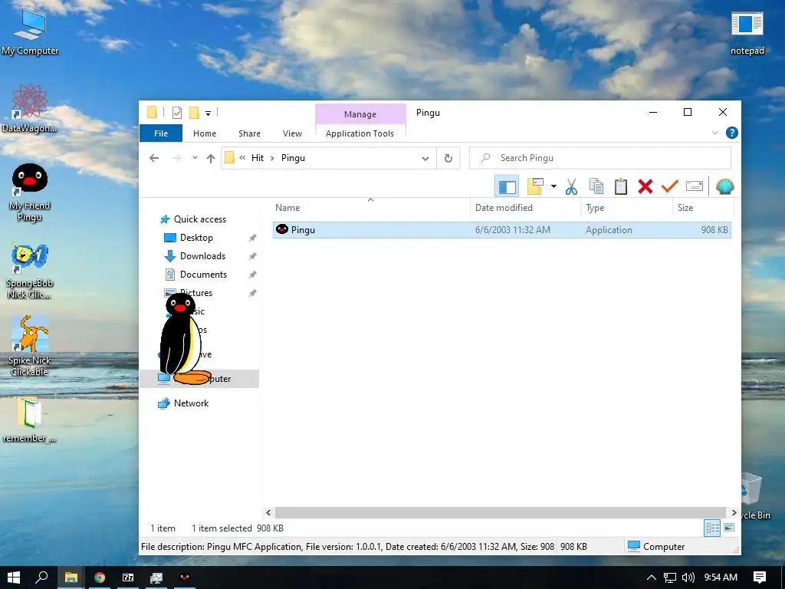
Task: Open the Share ribbon tab
Action: 249,133
